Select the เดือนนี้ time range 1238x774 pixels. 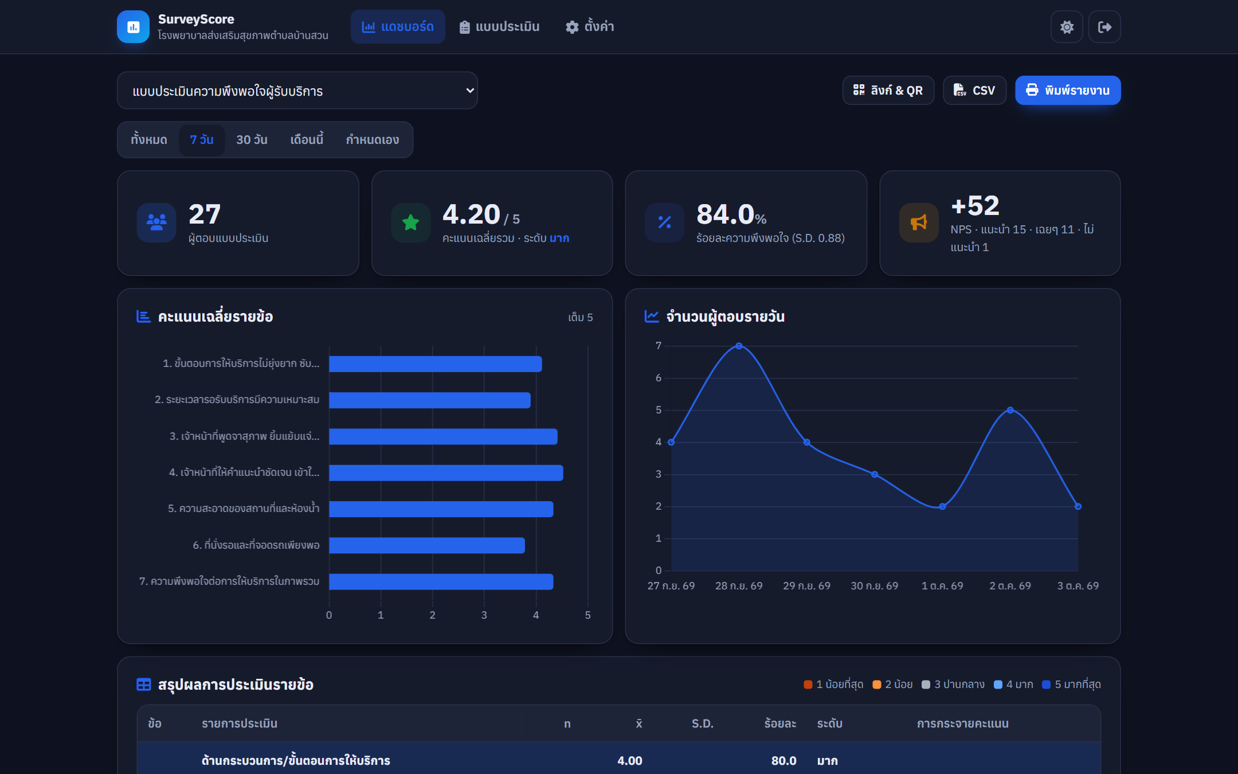point(307,140)
